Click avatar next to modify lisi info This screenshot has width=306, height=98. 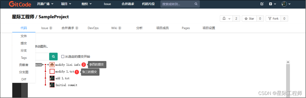(x=52, y=65)
